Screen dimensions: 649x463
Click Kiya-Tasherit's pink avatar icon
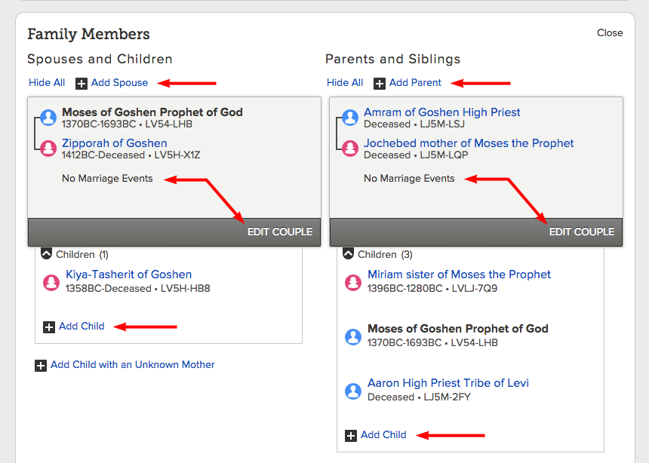[52, 282]
